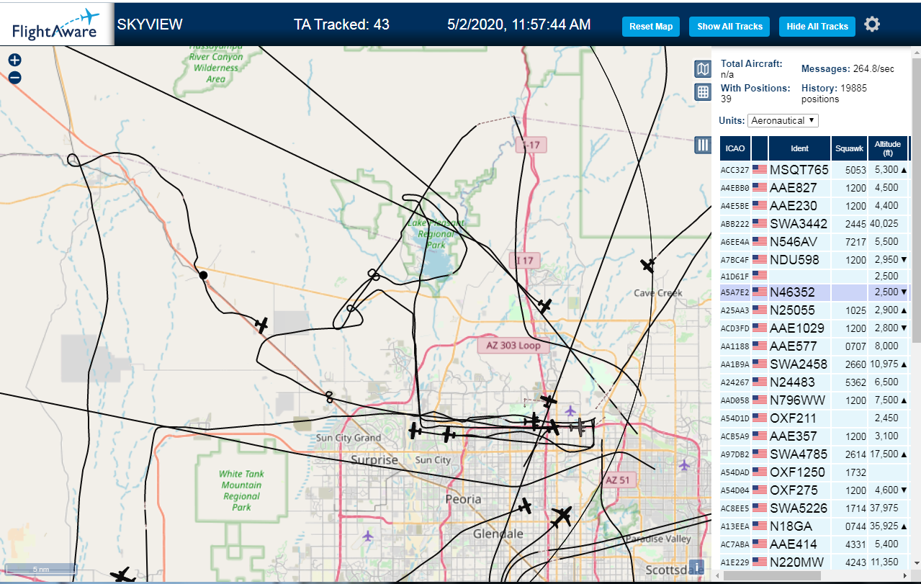Select the purple airport marker near Glendale
921x584 pixels.
tap(369, 536)
